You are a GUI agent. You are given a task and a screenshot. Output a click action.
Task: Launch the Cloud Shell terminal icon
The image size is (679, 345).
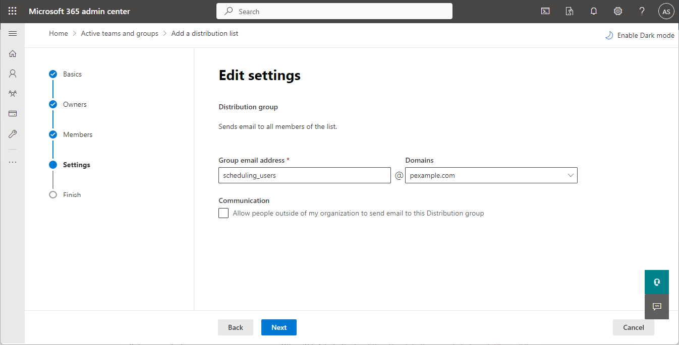(x=545, y=11)
